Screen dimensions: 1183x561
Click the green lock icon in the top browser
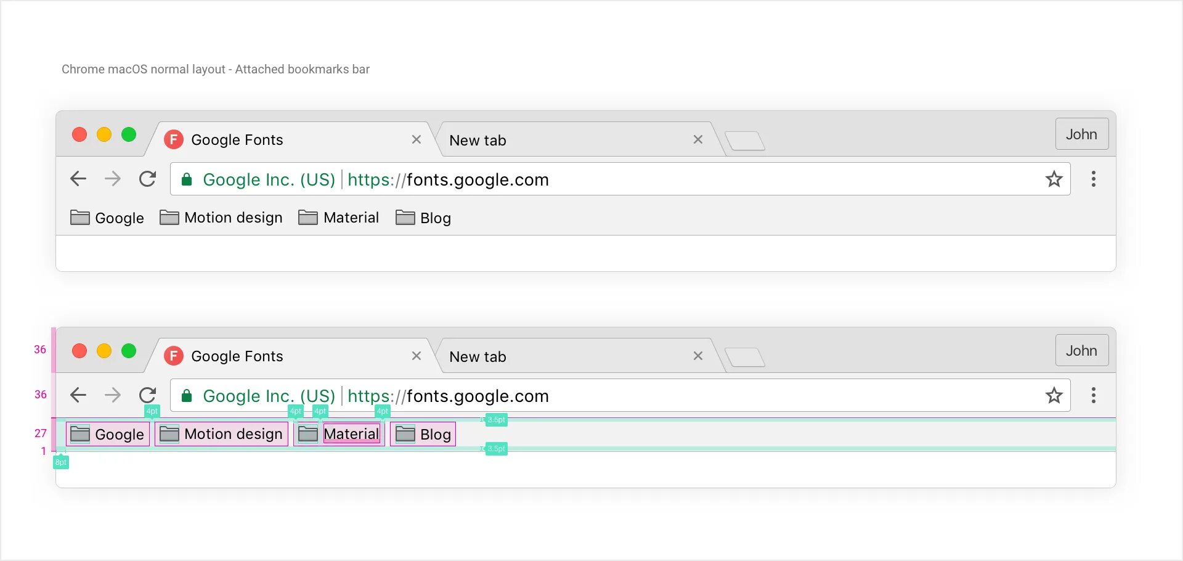187,179
